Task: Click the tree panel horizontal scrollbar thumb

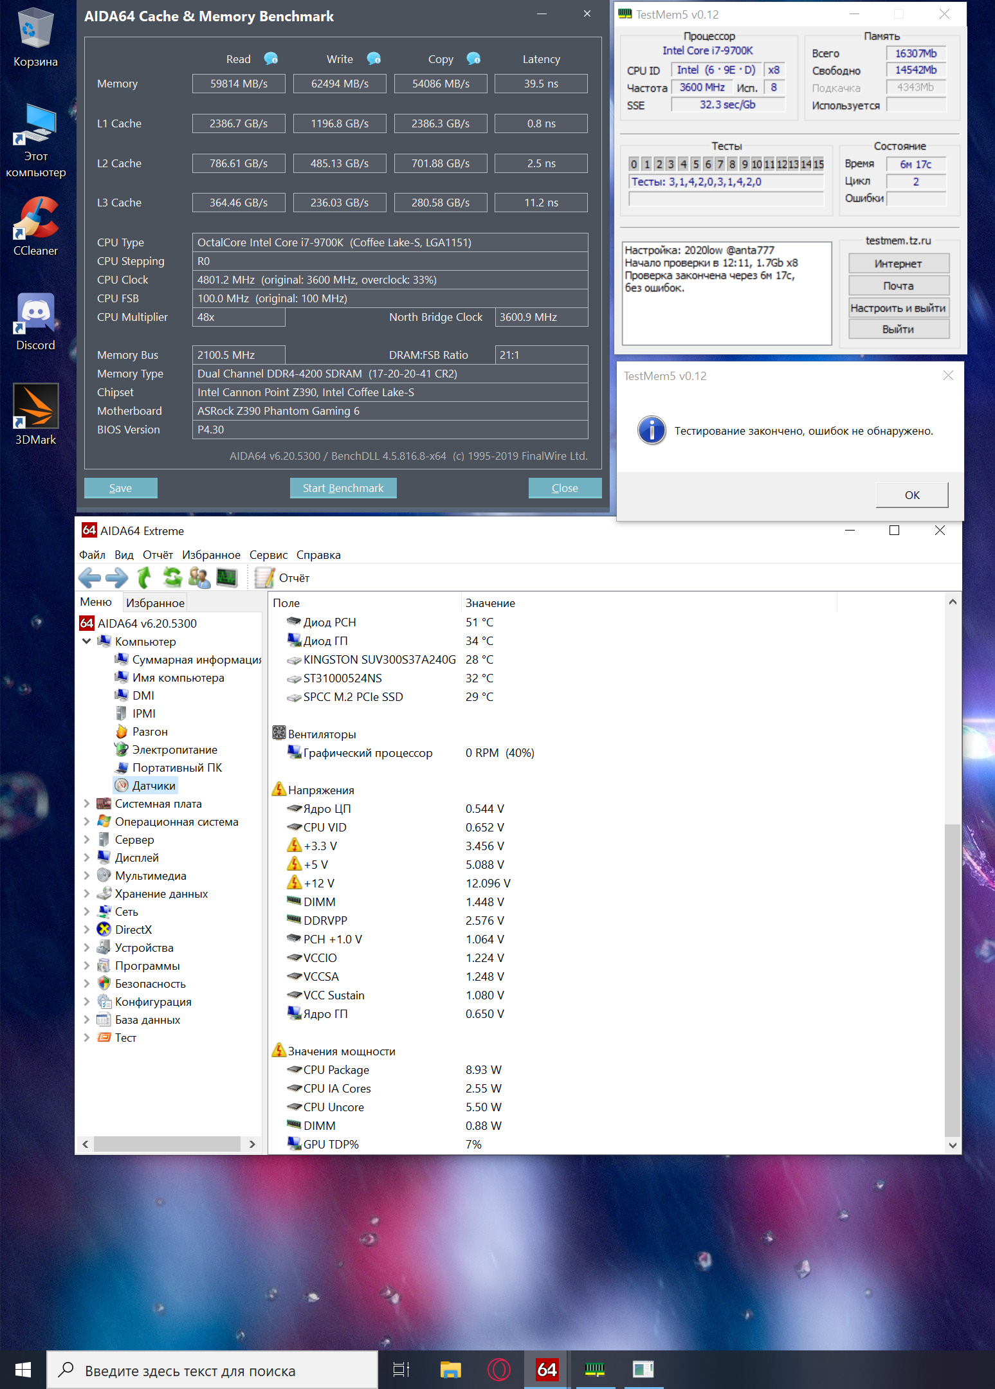Action: point(167,1144)
